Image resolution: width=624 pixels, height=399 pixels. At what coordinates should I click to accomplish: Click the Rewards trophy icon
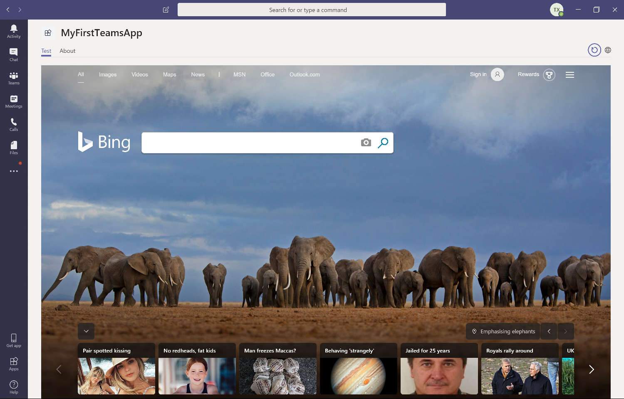tap(549, 75)
